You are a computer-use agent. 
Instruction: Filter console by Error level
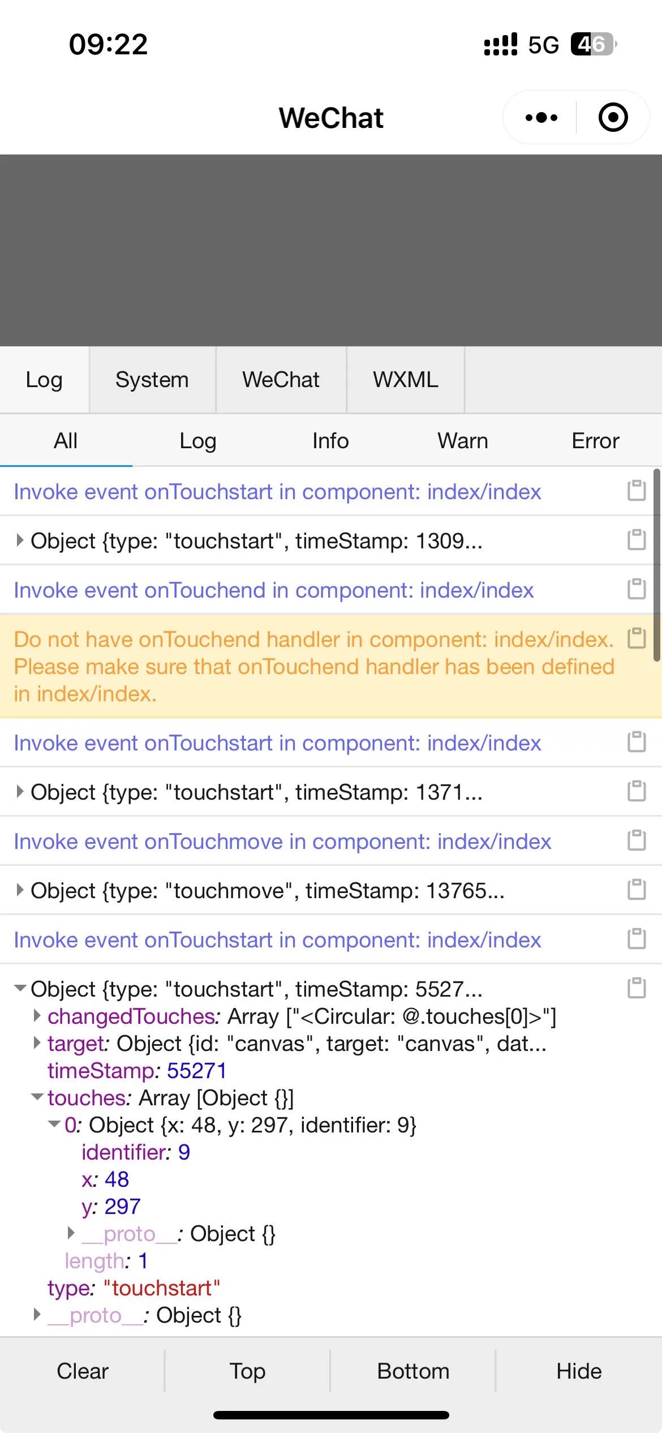tap(595, 441)
